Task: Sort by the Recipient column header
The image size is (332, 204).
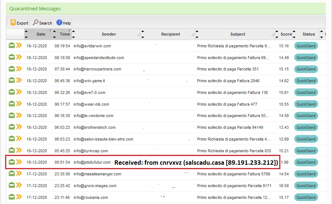Action: click(170, 34)
